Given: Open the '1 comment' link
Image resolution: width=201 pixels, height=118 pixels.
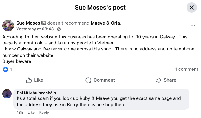Looking at the screenshot, I should 187,69.
